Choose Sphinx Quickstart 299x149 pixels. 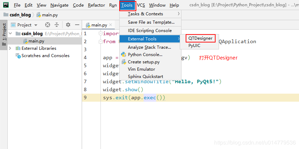click(150, 77)
